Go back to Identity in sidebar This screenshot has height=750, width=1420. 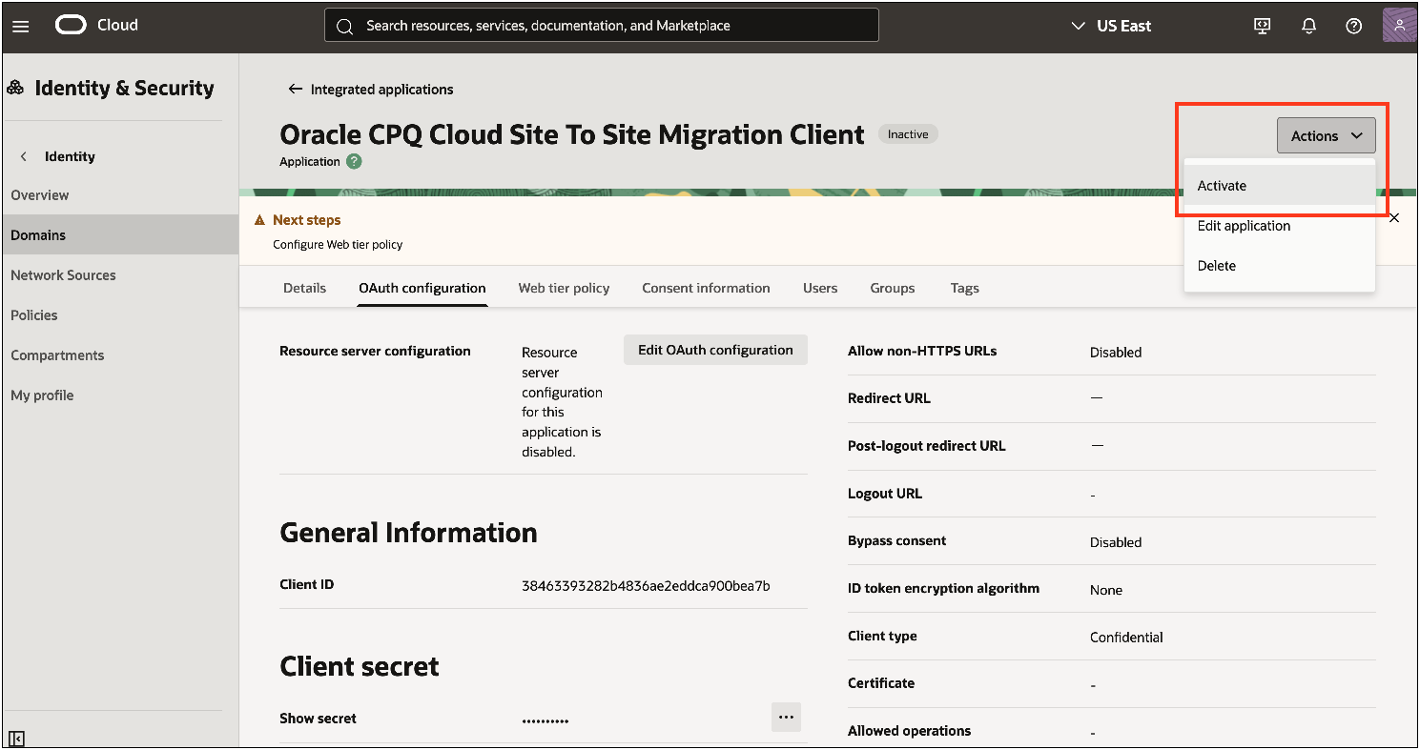(58, 156)
